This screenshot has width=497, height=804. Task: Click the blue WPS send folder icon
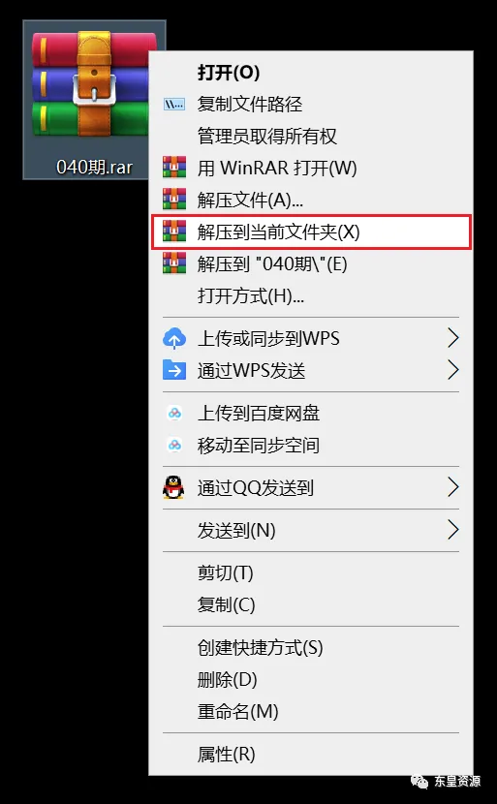[174, 370]
